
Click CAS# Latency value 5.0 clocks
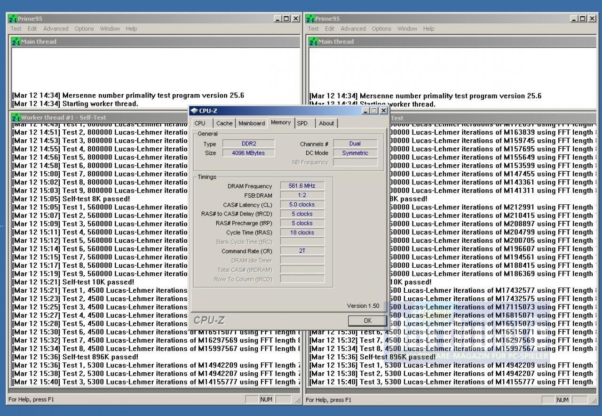(302, 205)
